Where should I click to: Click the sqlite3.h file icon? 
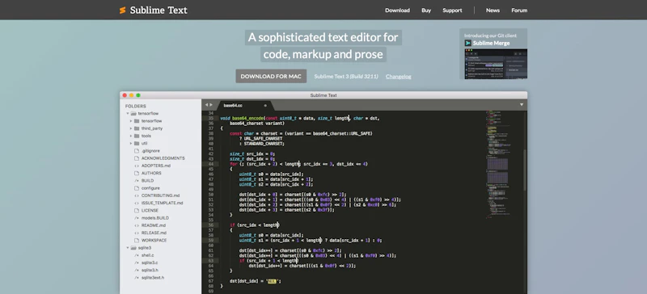[x=137, y=270]
